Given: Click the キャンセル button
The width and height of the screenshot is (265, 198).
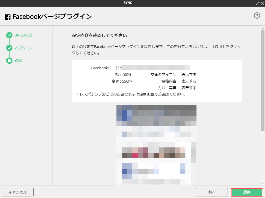Looking at the screenshot, I should [x=18, y=192].
